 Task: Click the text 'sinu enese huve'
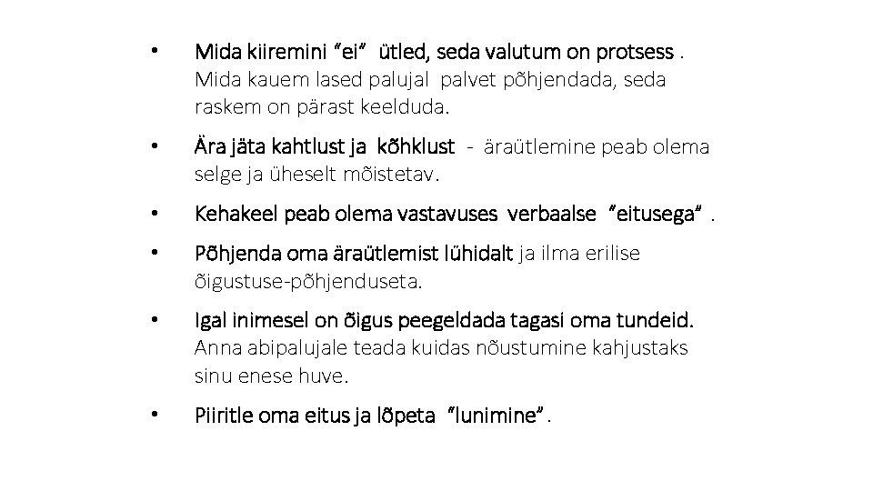click(x=271, y=375)
